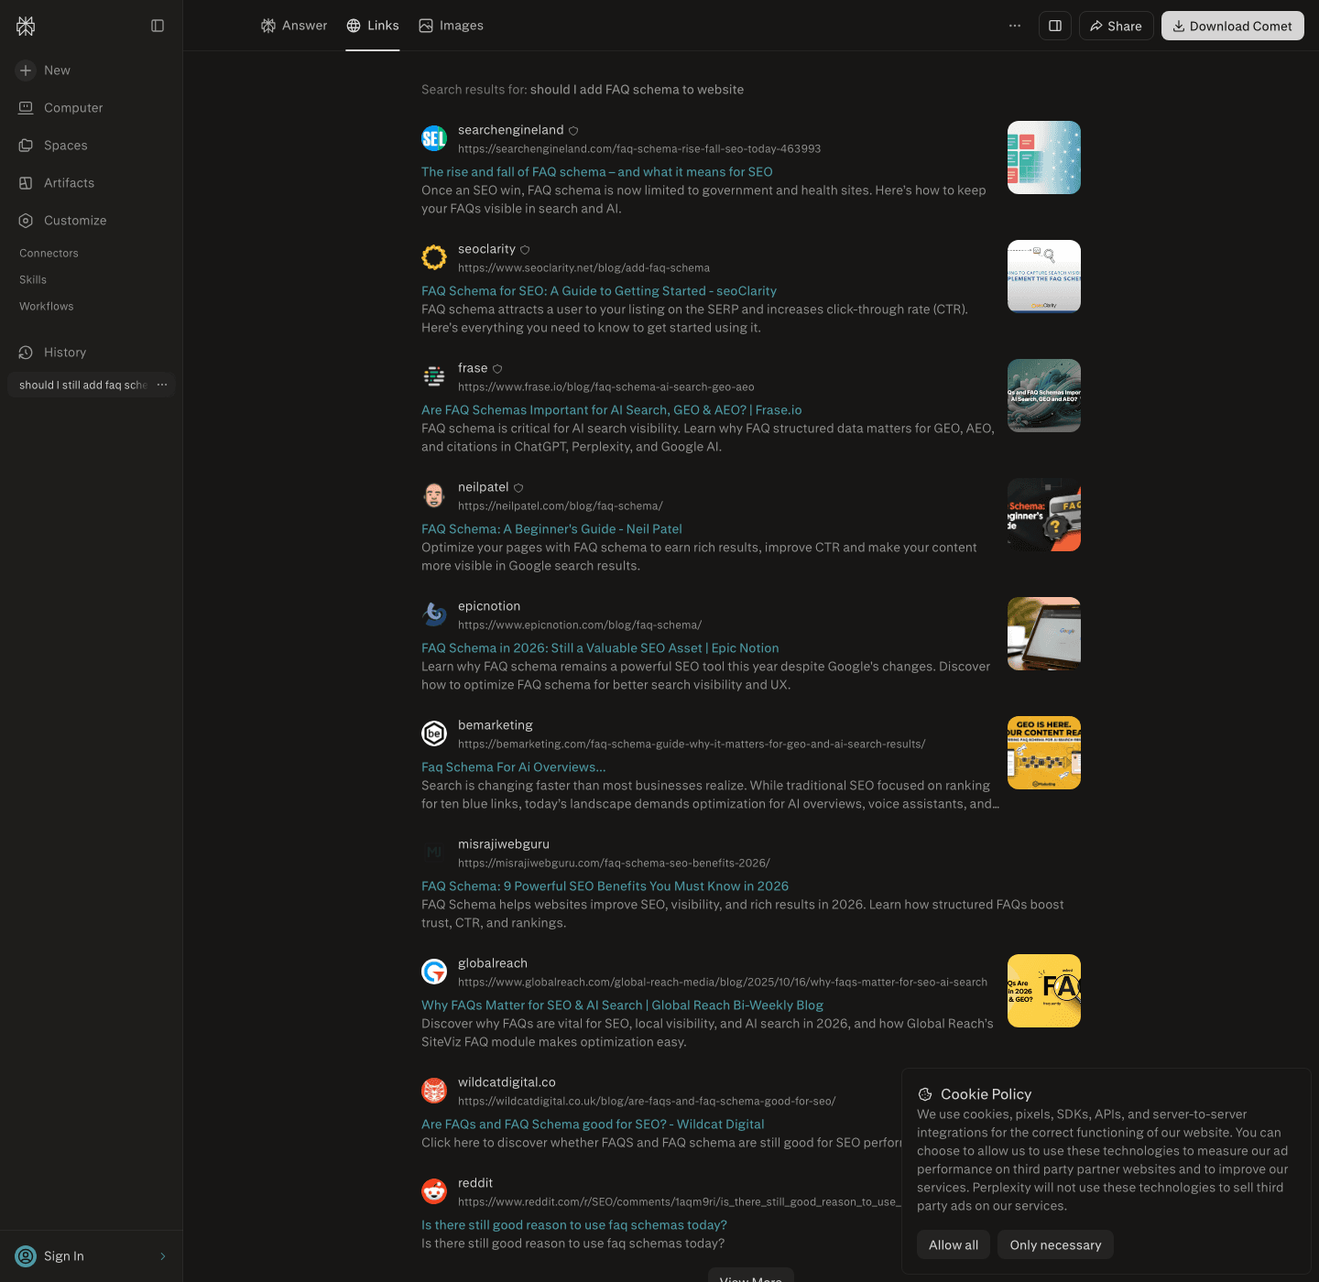Open options for 'should I still add faq' thread
This screenshot has width=1319, height=1282.
[162, 385]
